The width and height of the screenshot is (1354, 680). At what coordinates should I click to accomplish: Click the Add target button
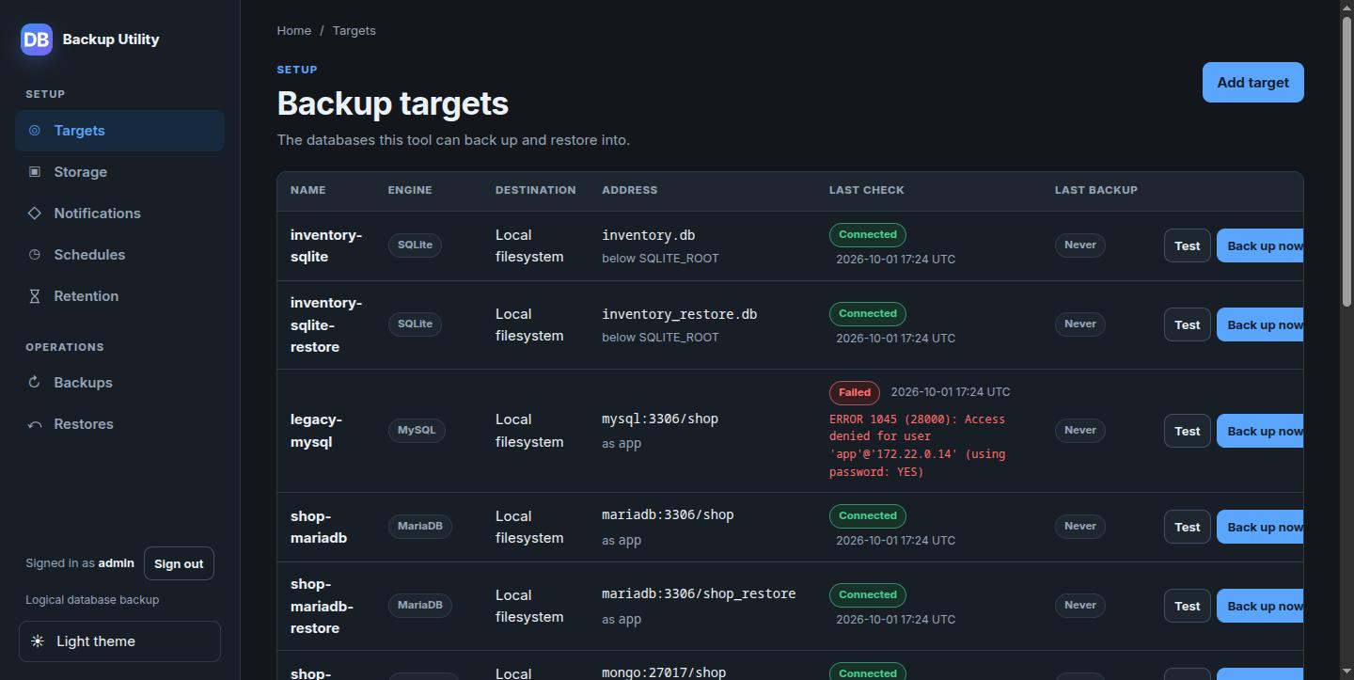[x=1252, y=83]
